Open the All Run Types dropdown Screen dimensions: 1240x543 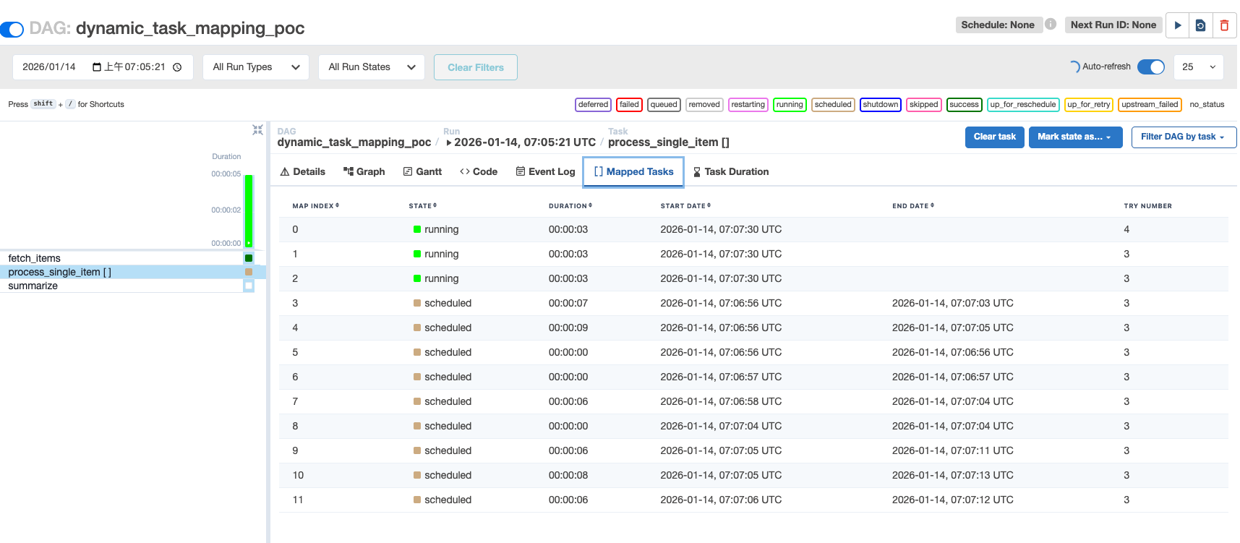coord(256,67)
